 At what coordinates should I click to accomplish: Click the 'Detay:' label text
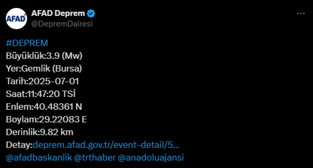pyautogui.click(x=19, y=145)
